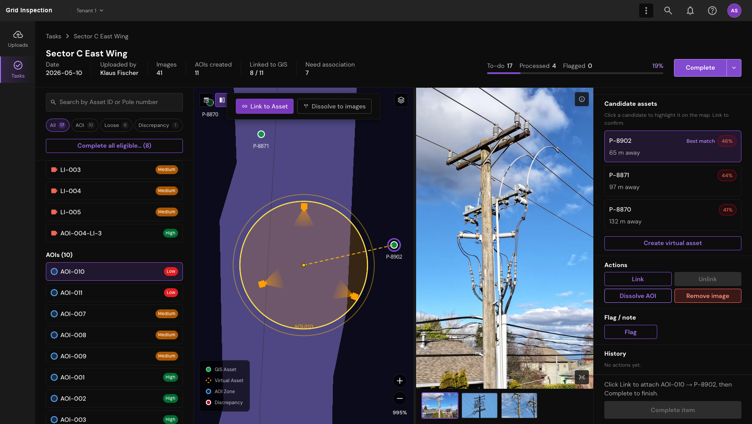Click Dissolve AOI button
The image size is (752, 424).
click(638, 296)
